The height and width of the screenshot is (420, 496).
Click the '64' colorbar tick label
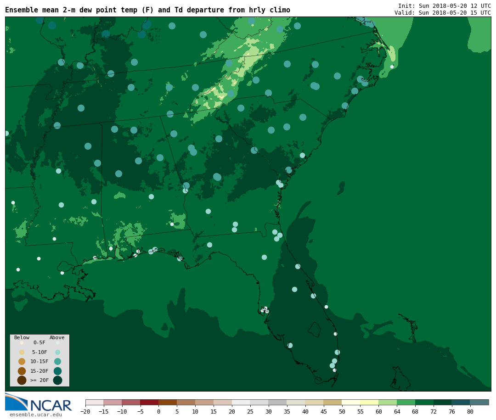(x=397, y=411)
